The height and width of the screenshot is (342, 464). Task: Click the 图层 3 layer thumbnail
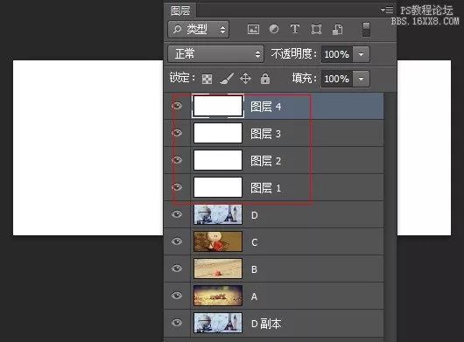coord(218,133)
